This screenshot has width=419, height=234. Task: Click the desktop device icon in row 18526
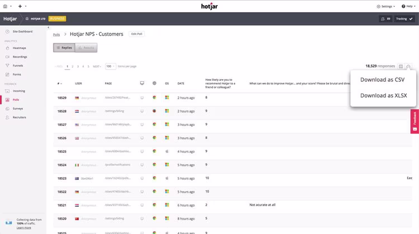coord(142,138)
